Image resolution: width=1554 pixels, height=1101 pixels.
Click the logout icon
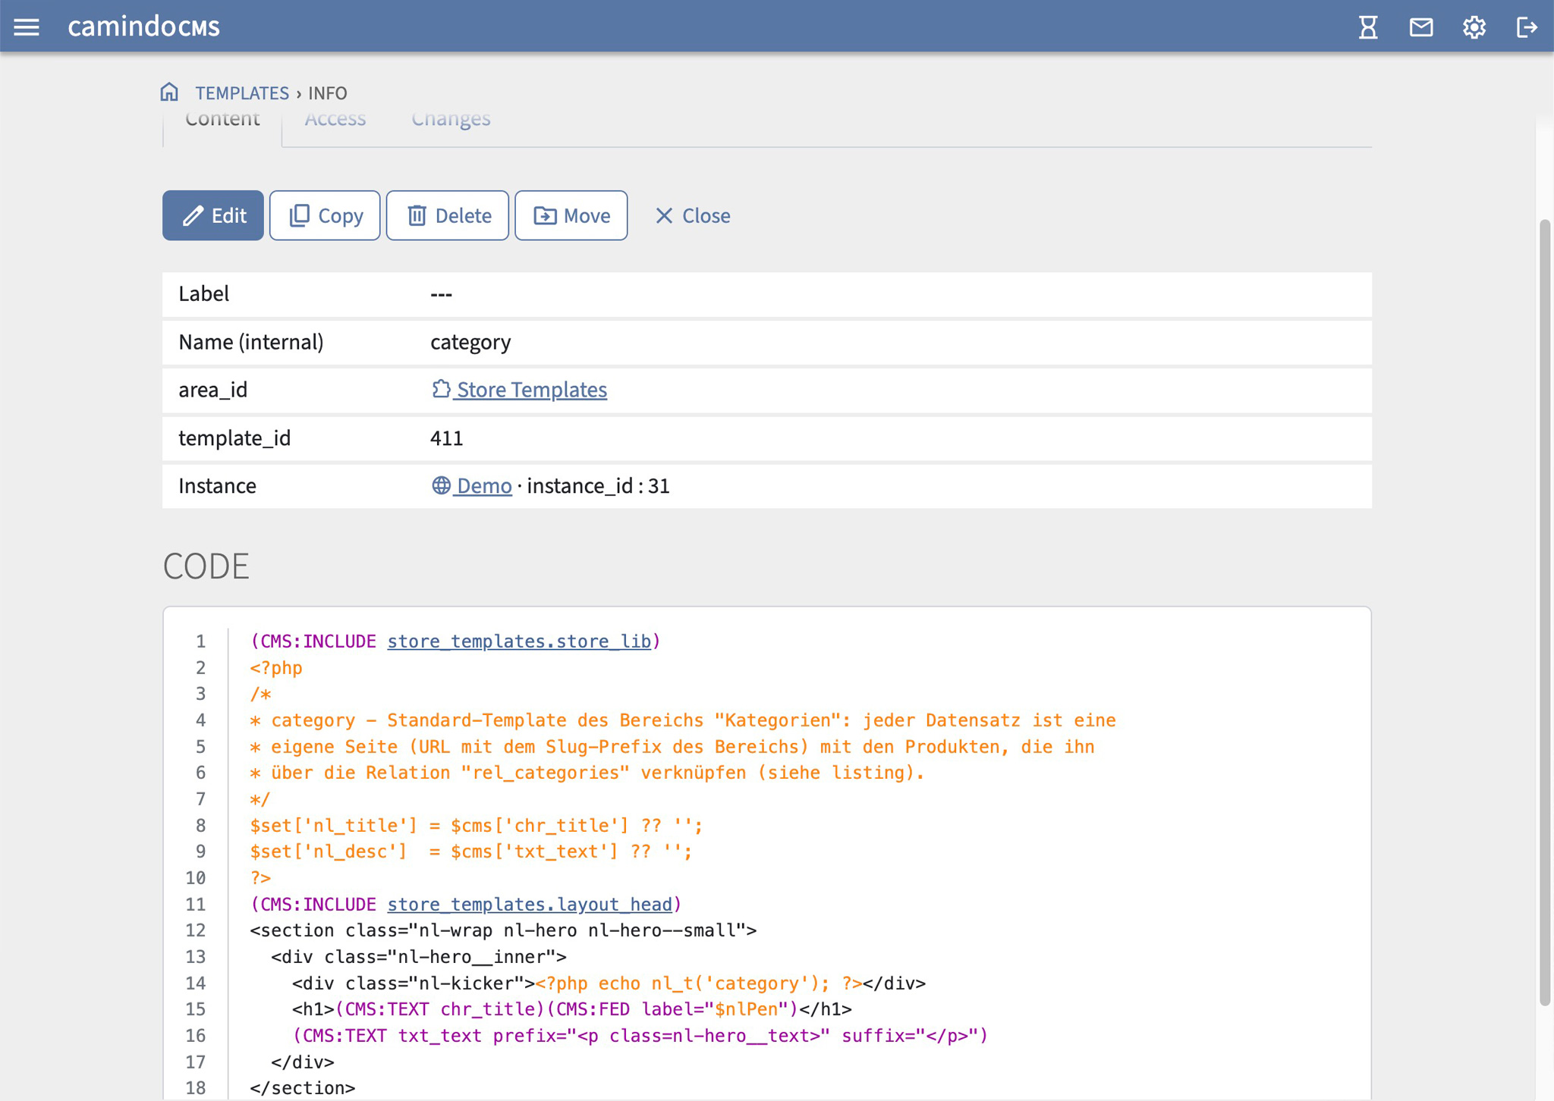[1527, 27]
